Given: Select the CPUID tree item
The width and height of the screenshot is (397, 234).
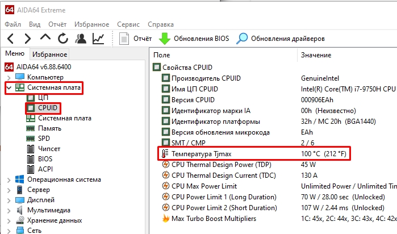Looking at the screenshot, I should click(48, 108).
